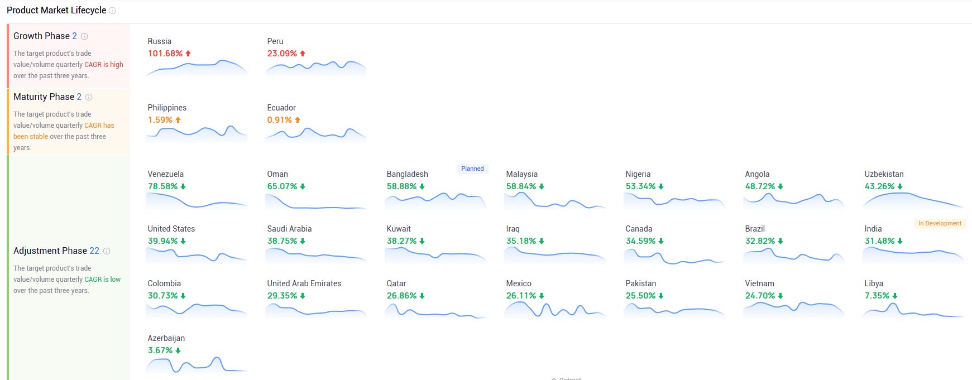
Task: Open Uzbekistan's trend sparkline chart
Action: tap(913, 200)
